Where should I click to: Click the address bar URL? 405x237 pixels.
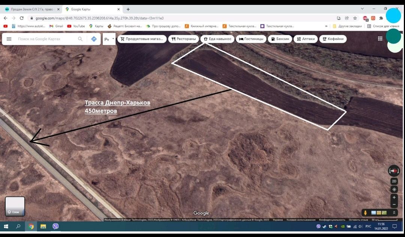click(99, 18)
